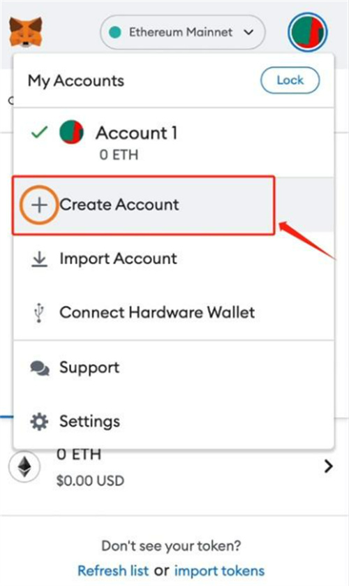Image resolution: width=349 pixels, height=586 pixels.
Task: Select Connect Hardware Wallet option
Action: coord(173,312)
